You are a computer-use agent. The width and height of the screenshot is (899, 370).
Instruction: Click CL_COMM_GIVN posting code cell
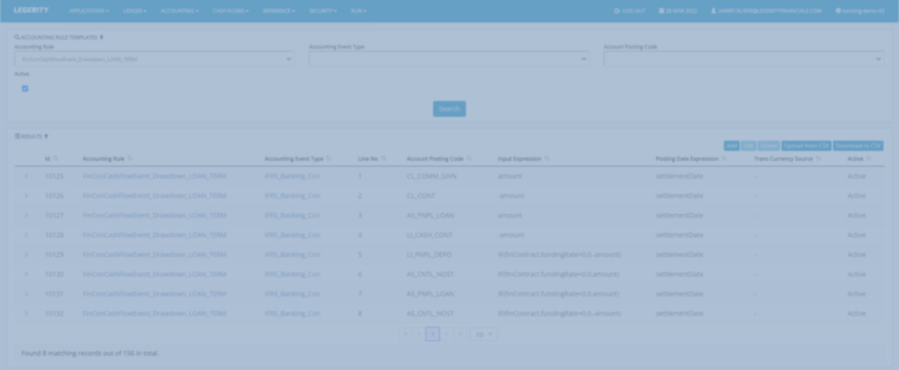click(x=431, y=176)
